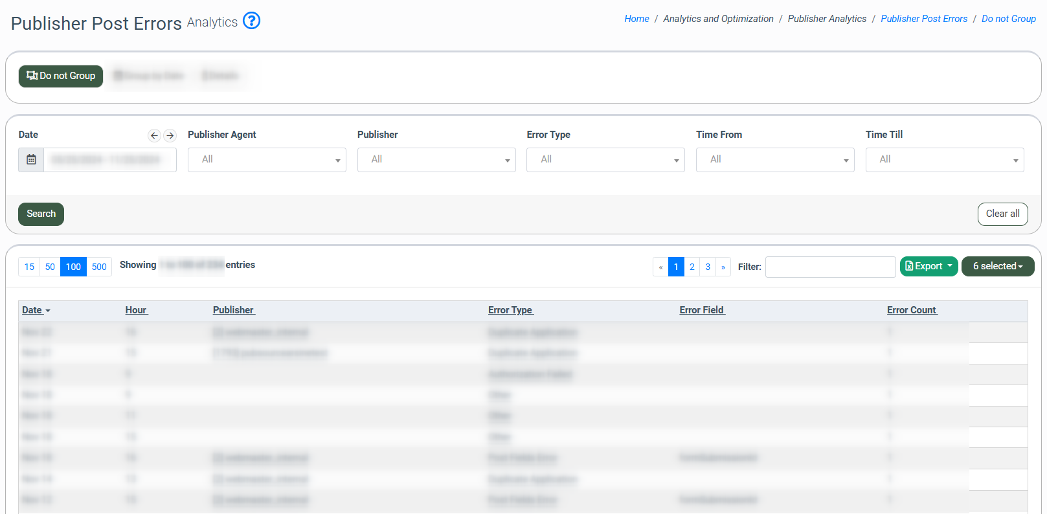Click the Search button
The height and width of the screenshot is (514, 1047).
[41, 214]
